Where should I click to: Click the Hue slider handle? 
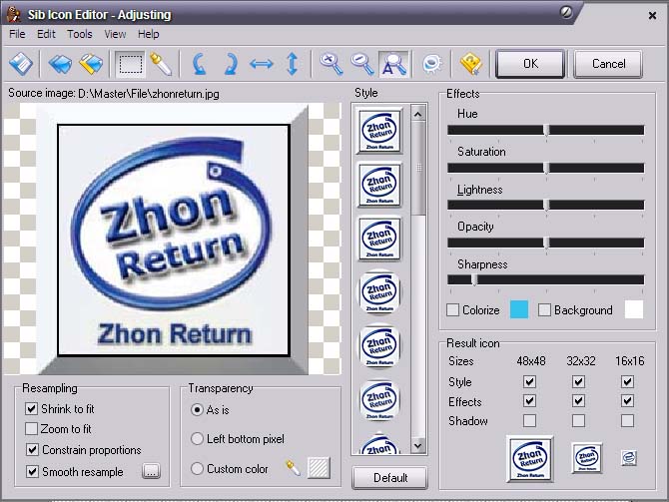click(x=546, y=130)
